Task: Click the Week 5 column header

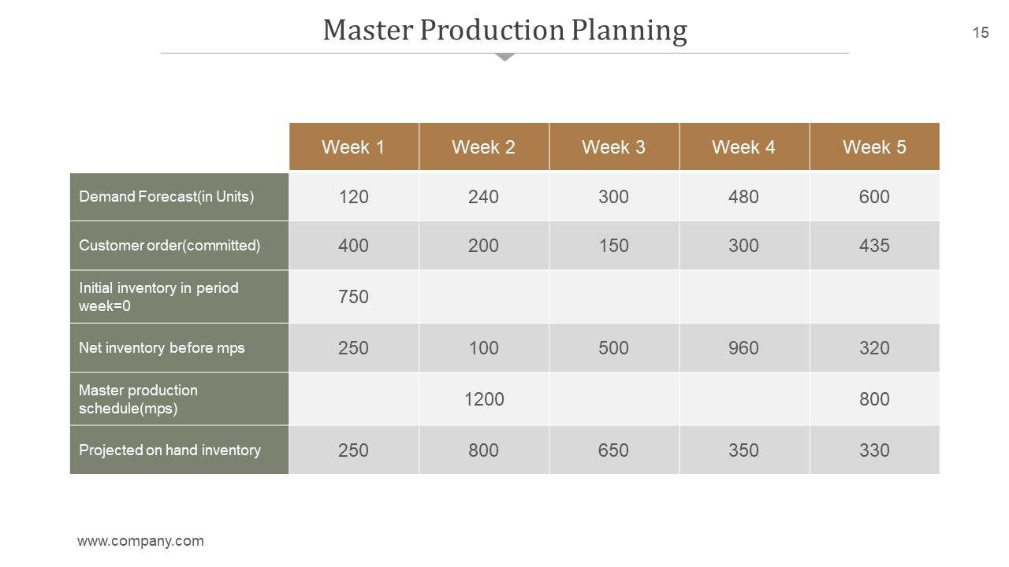Action: coord(874,147)
